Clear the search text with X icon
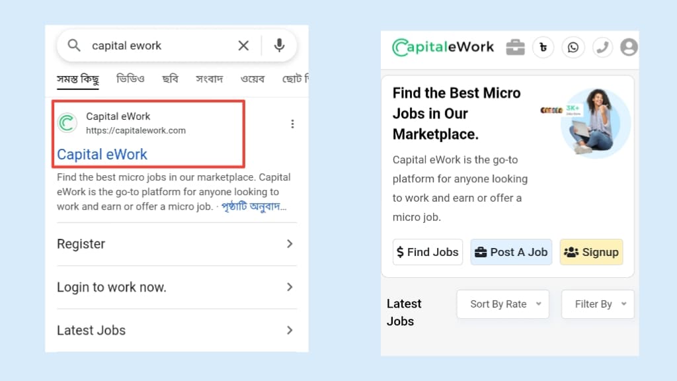 (x=243, y=46)
